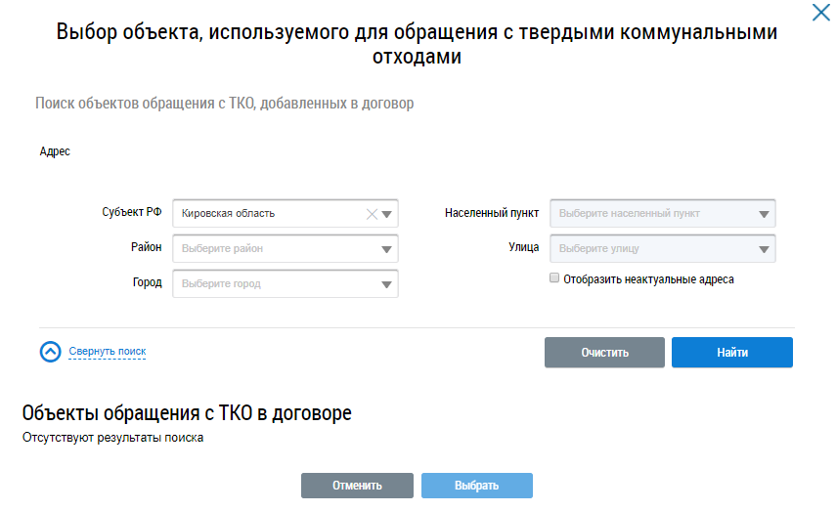
Task: Close the TKO object selection dialog
Action: [x=820, y=14]
